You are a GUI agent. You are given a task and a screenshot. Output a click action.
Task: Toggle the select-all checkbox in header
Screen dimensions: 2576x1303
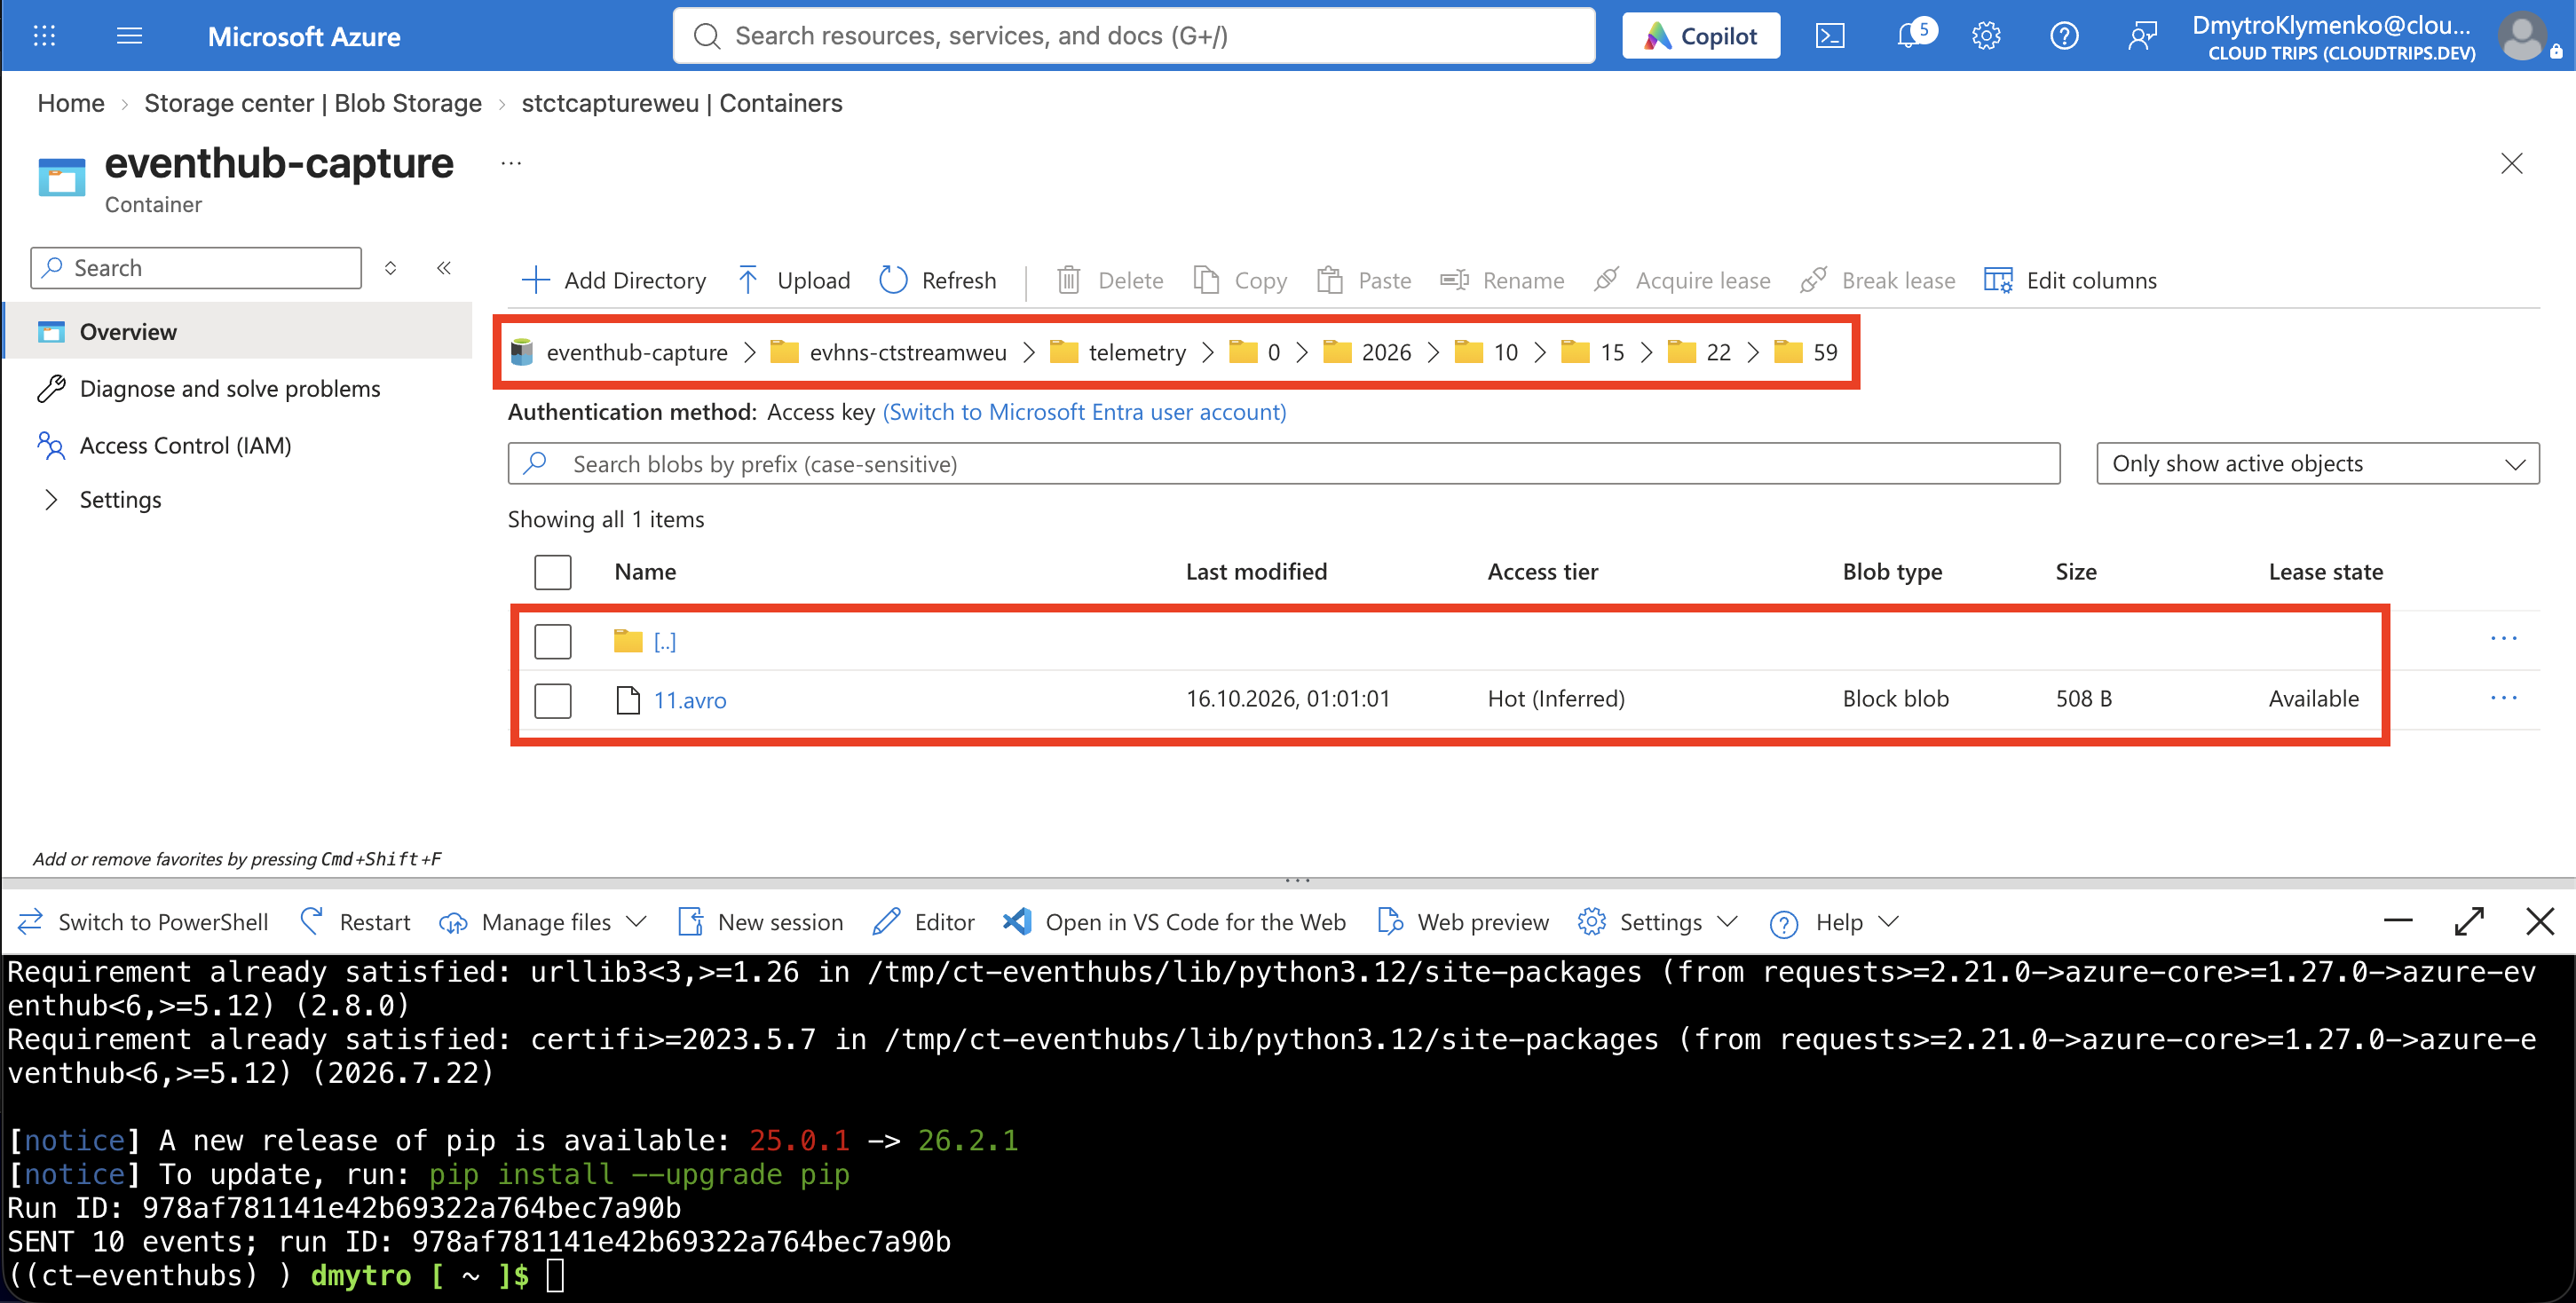(x=552, y=572)
